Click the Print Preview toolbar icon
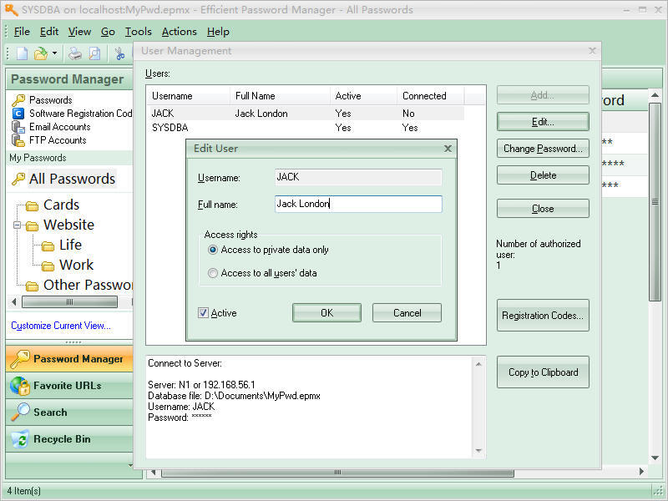 (x=94, y=53)
